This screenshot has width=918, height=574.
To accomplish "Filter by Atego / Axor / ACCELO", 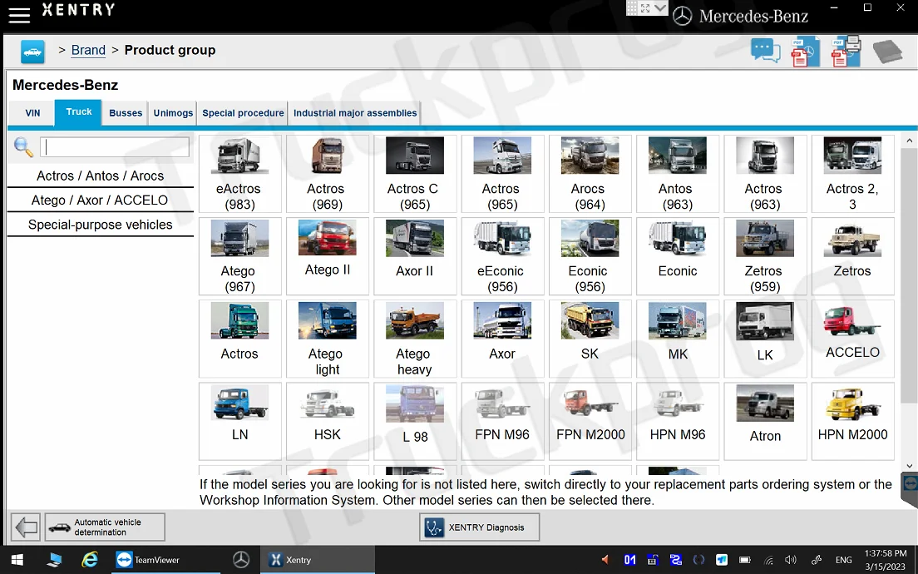I will (x=100, y=200).
